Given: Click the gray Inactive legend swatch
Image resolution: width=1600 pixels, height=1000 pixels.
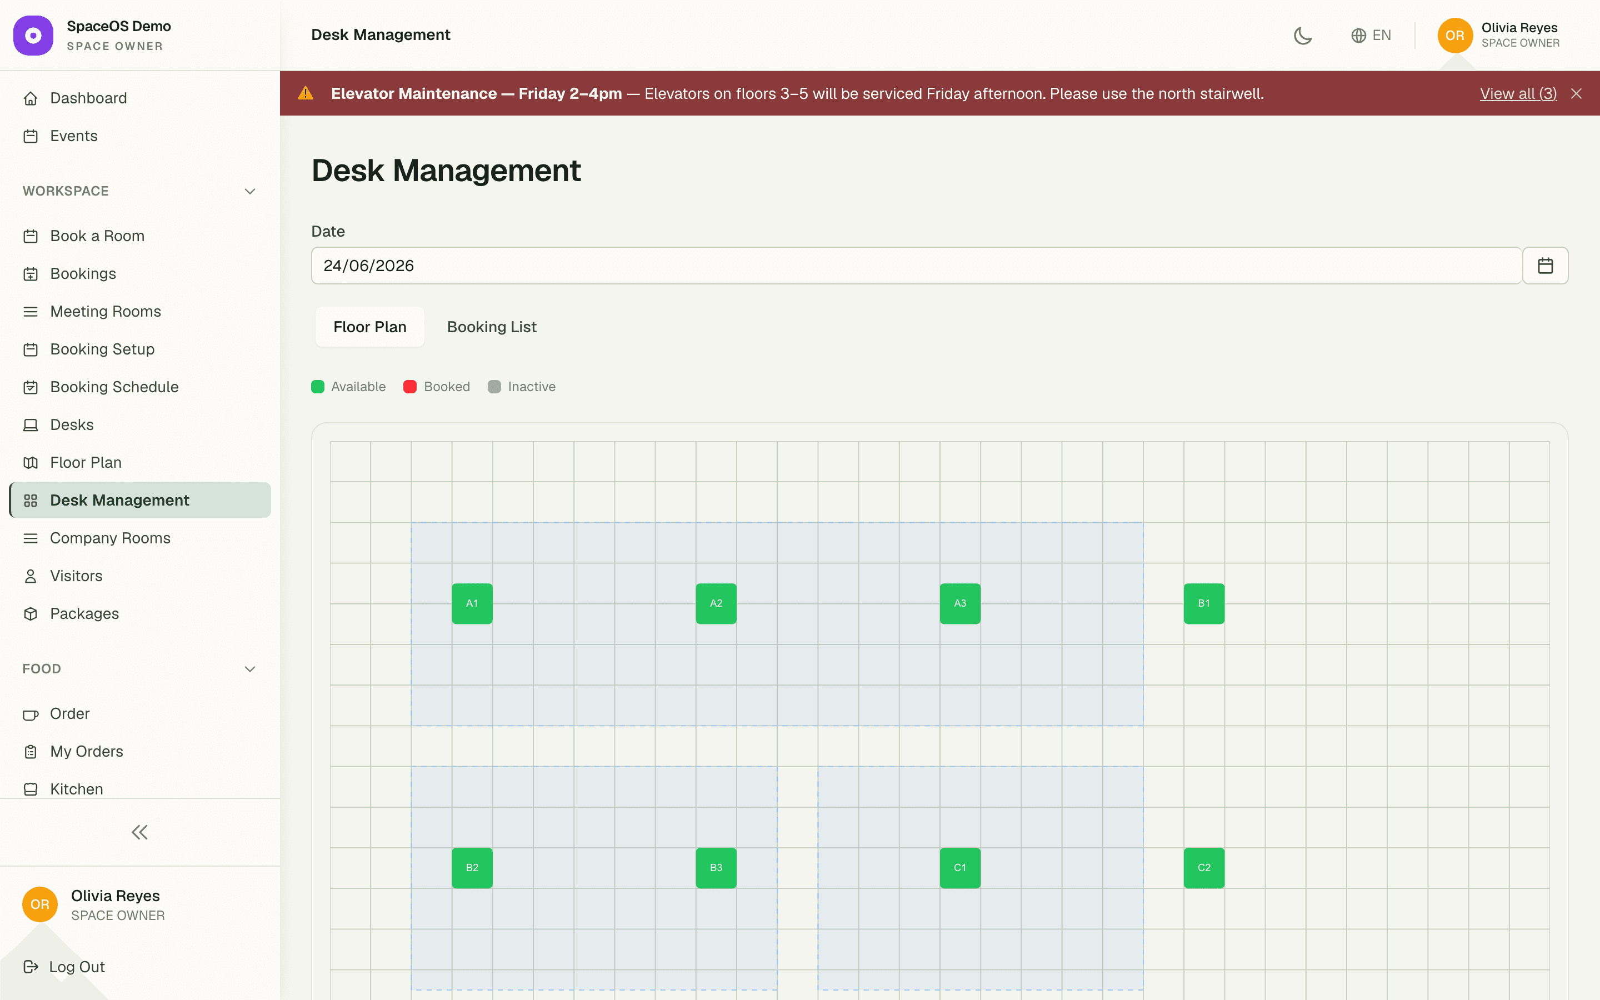Looking at the screenshot, I should click(494, 387).
